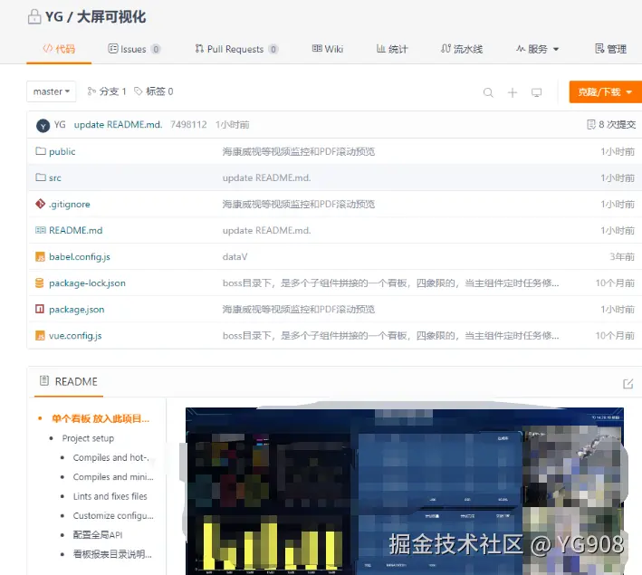Screen dimensions: 642x575
Task: Click the README document icon
Action: (44, 381)
